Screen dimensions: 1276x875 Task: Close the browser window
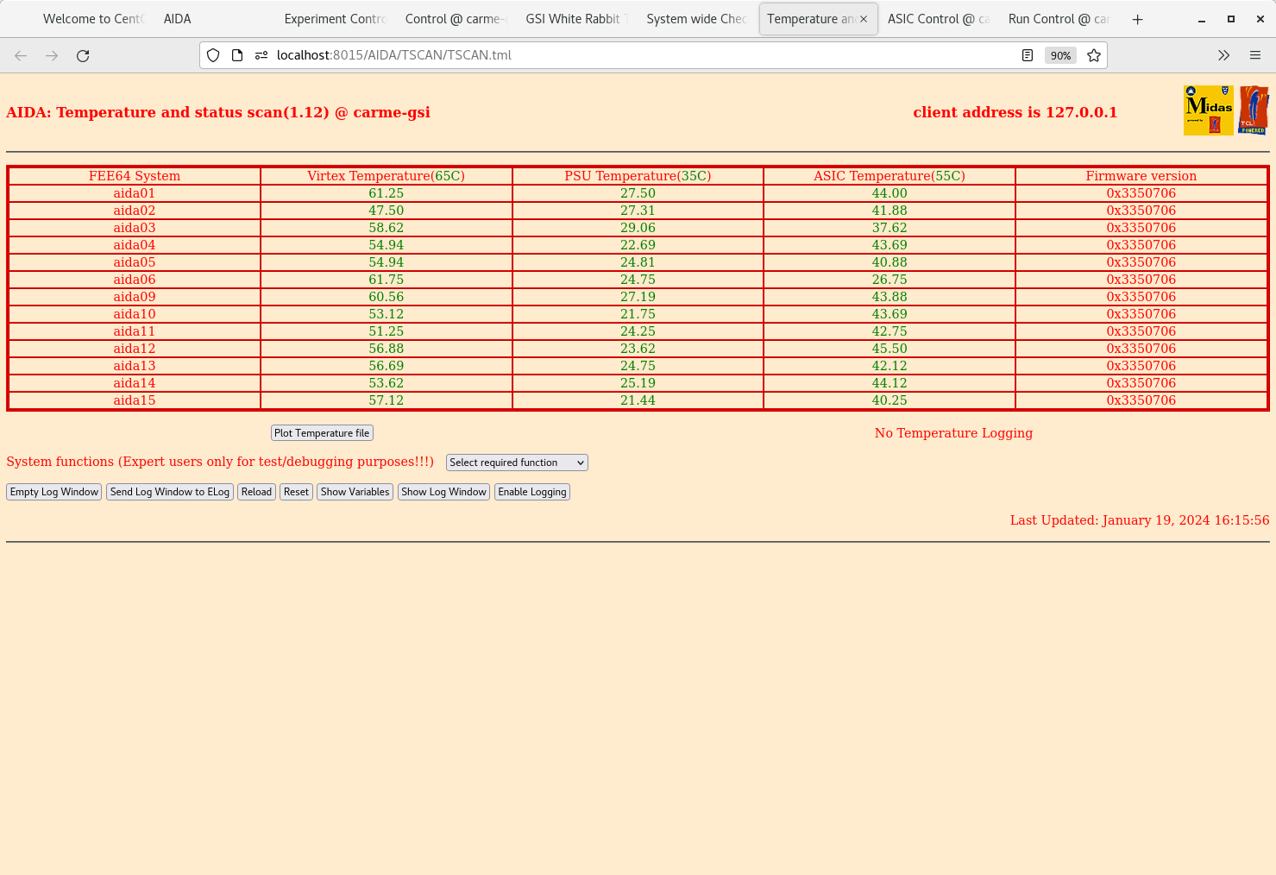pyautogui.click(x=1260, y=19)
